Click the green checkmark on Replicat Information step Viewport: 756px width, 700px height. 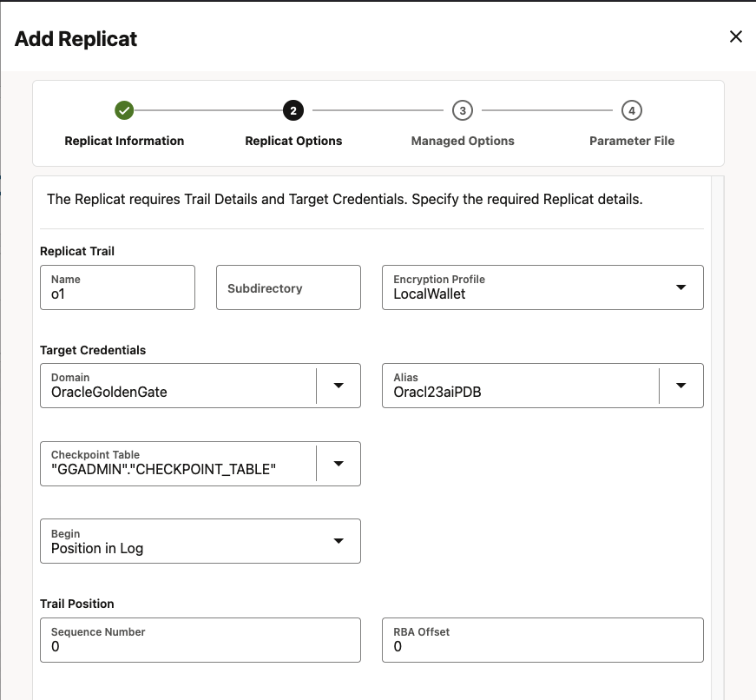coord(124,110)
